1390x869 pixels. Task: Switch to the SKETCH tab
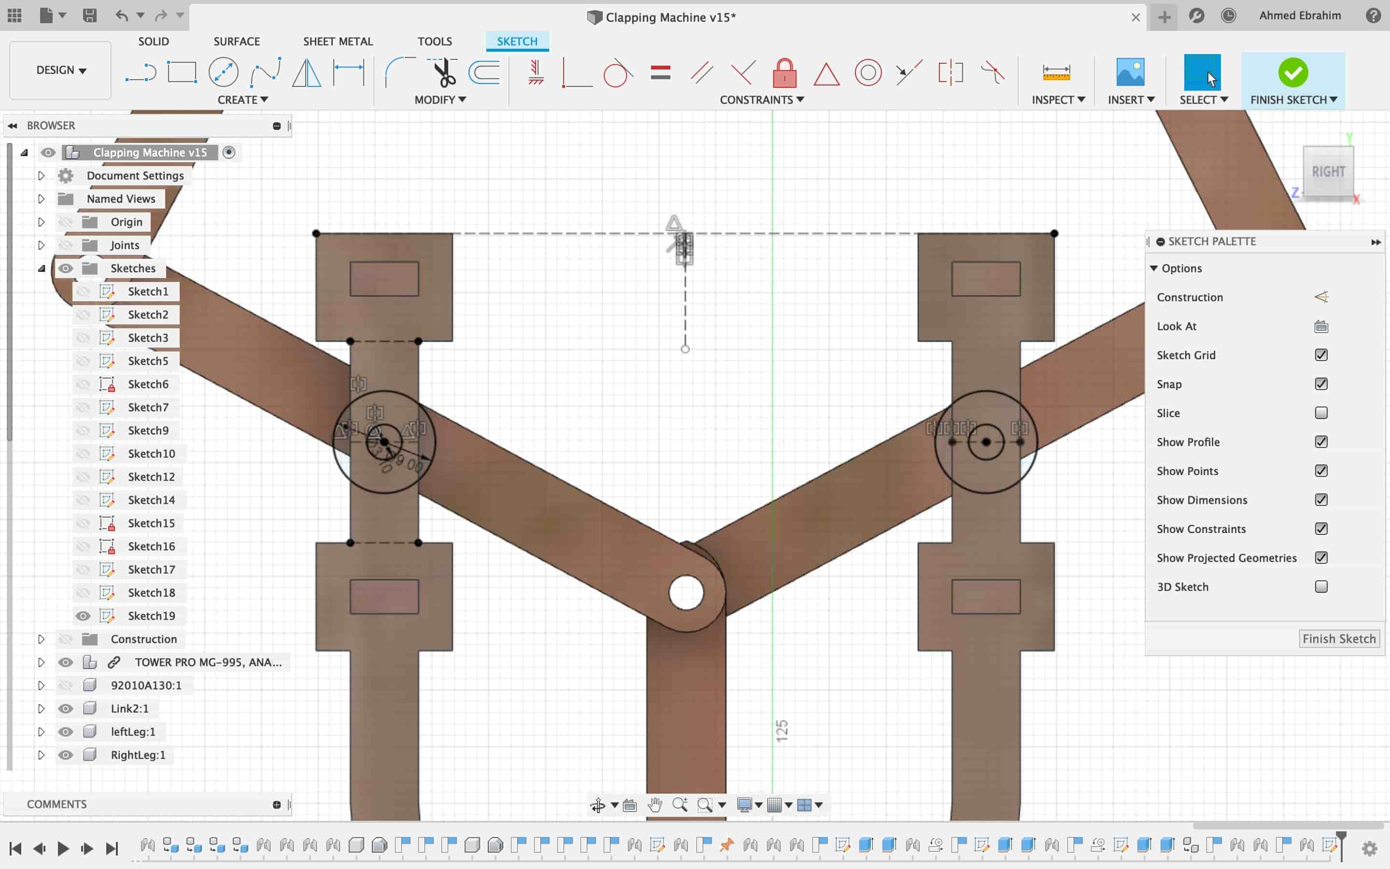coord(517,42)
